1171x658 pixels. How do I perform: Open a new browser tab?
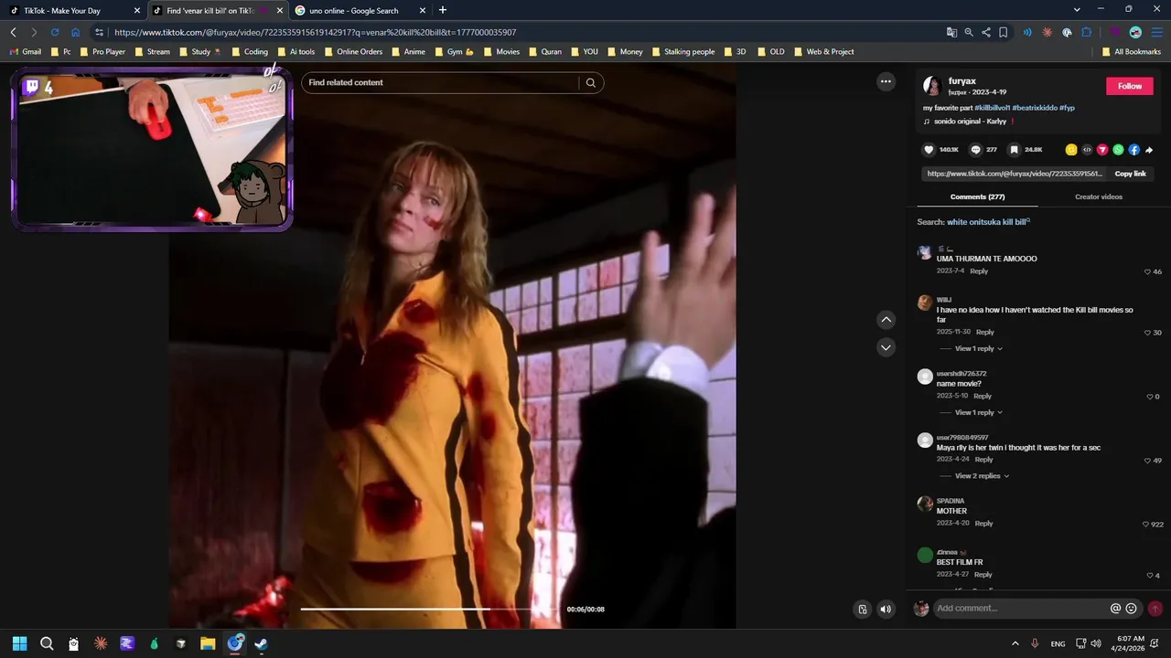click(443, 10)
